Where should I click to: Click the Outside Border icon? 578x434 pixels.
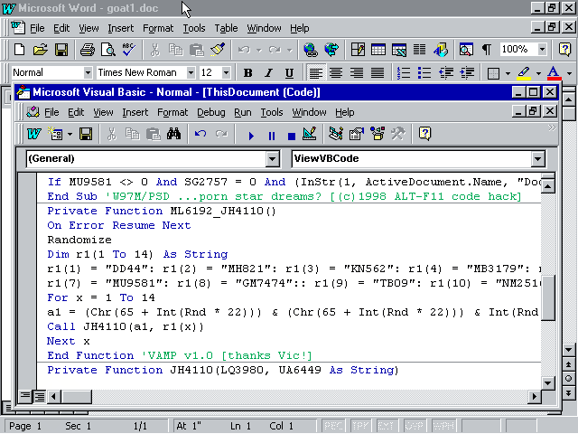493,73
